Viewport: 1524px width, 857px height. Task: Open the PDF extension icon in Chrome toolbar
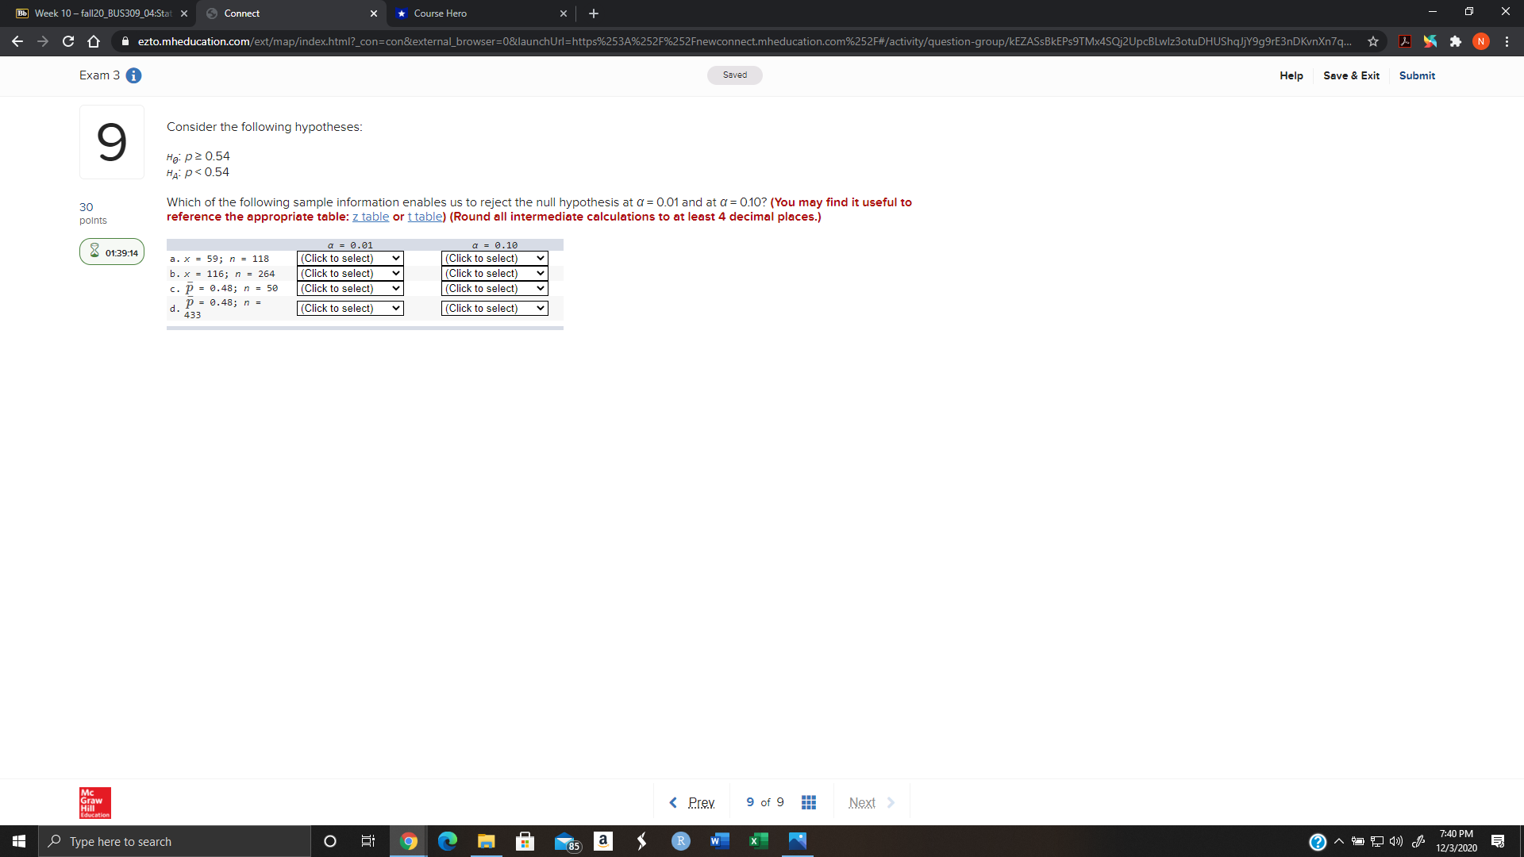coord(1405,41)
